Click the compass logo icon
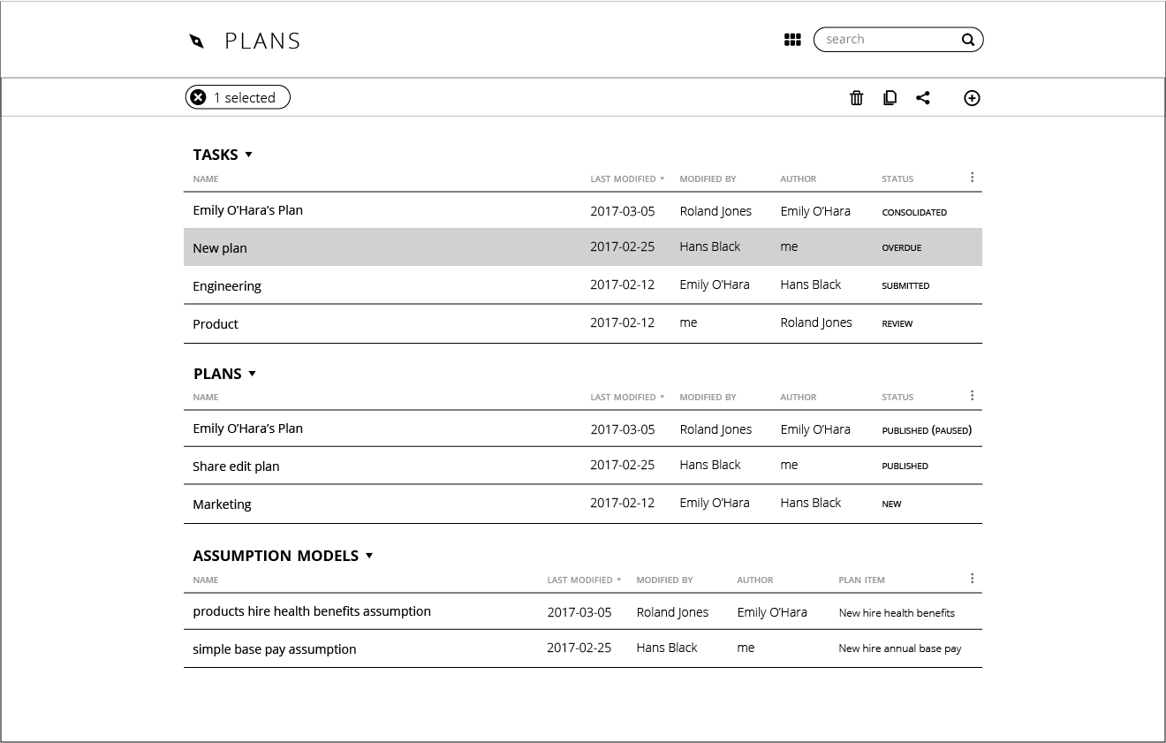1166x743 pixels. tap(197, 41)
